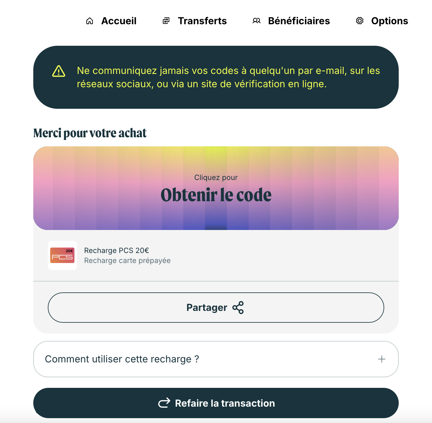The image size is (432, 423).
Task: Click the home icon beside Accueil
Action: pos(90,21)
